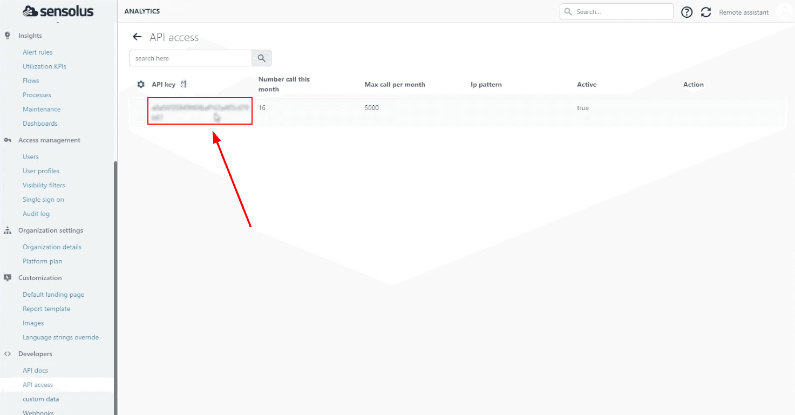The width and height of the screenshot is (795, 415).
Task: Click the 'search here' input box
Action: 191,58
